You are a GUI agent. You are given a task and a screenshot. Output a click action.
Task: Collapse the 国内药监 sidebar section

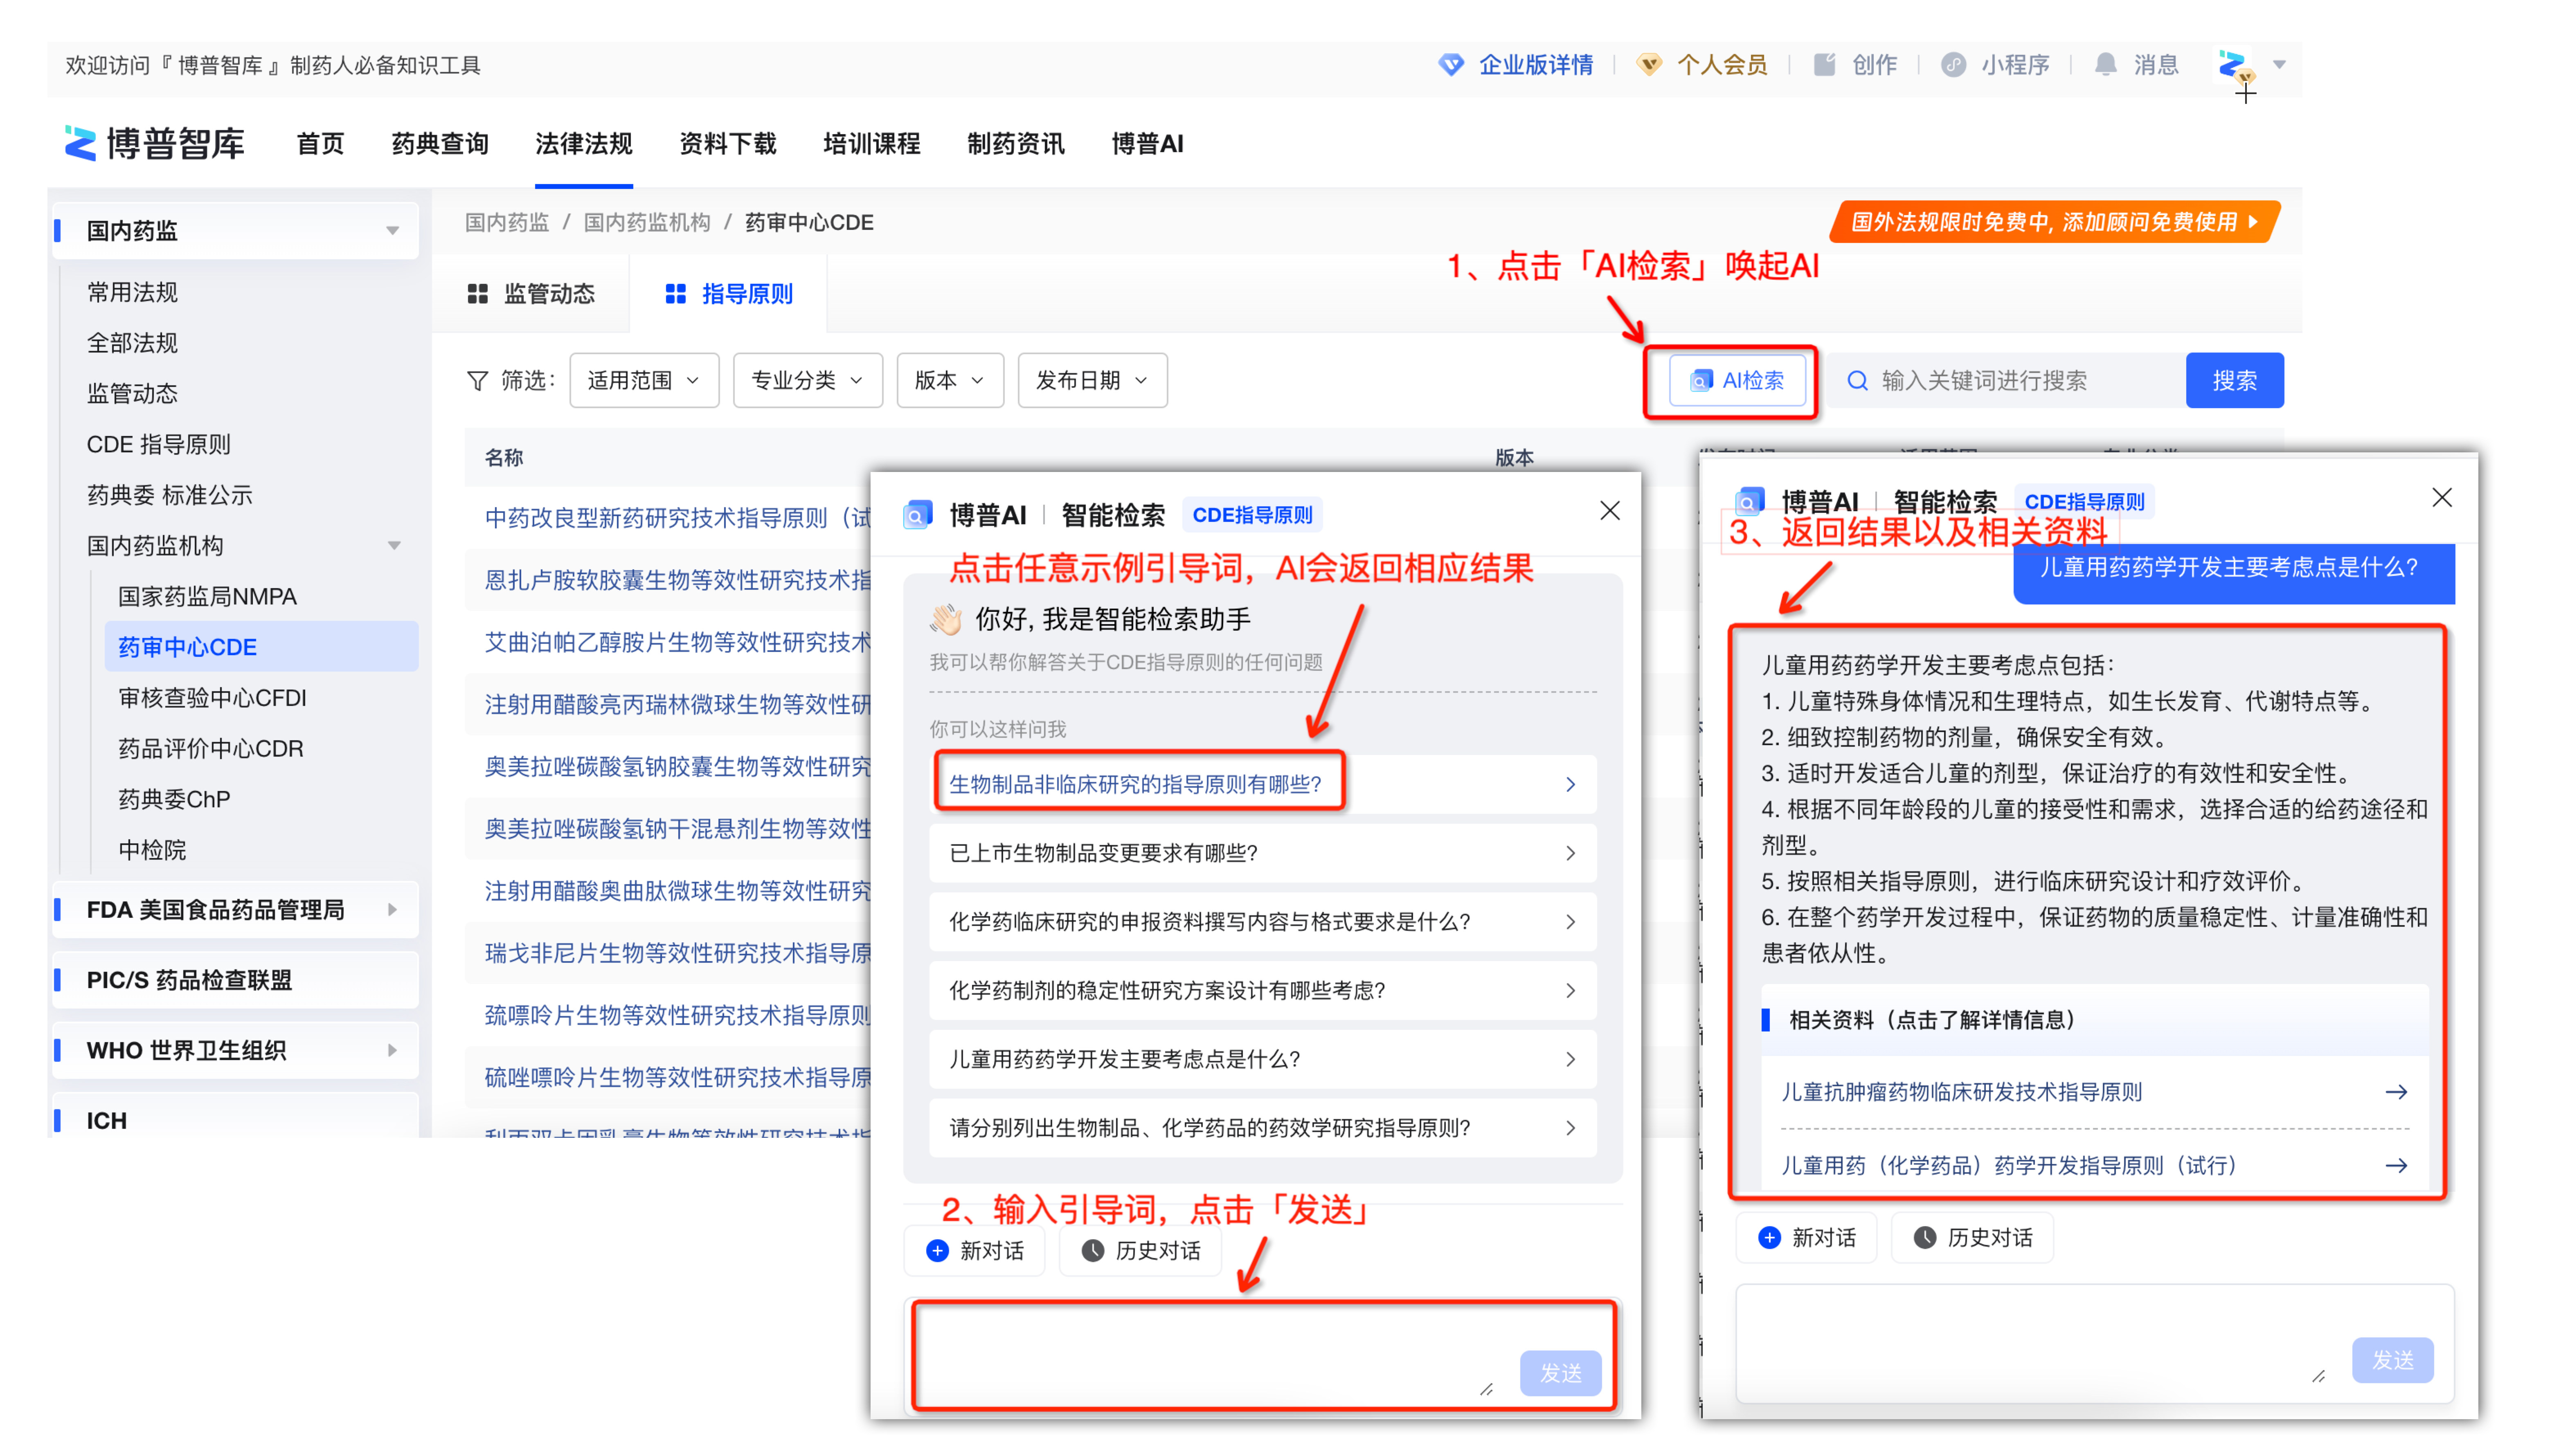(x=393, y=231)
